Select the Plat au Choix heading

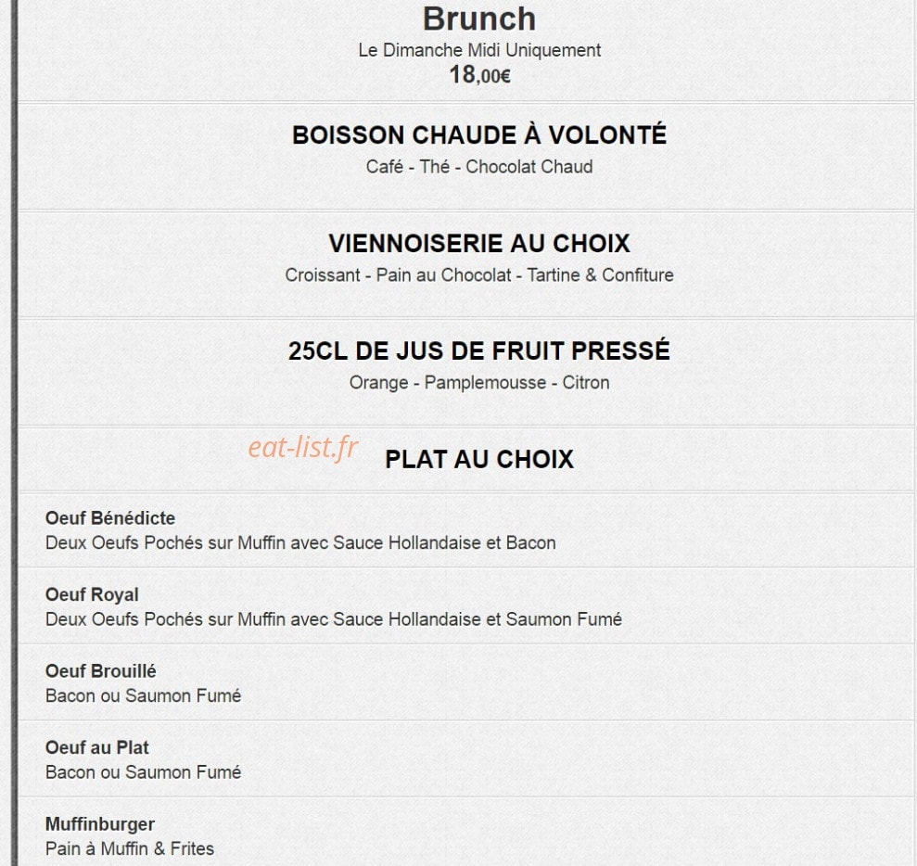(479, 459)
